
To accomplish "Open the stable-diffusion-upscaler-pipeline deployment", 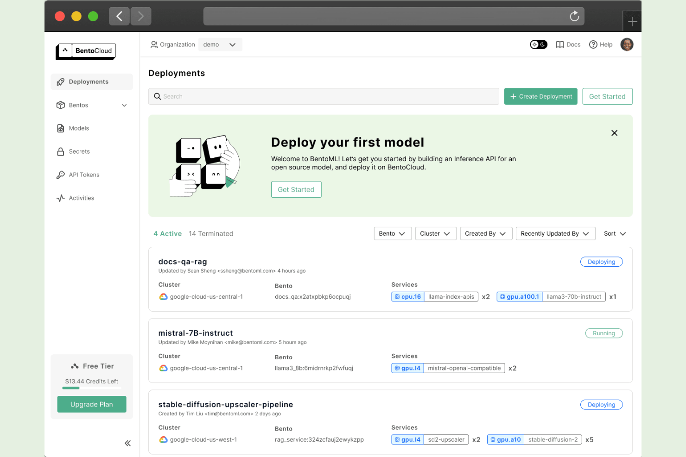I will point(226,404).
